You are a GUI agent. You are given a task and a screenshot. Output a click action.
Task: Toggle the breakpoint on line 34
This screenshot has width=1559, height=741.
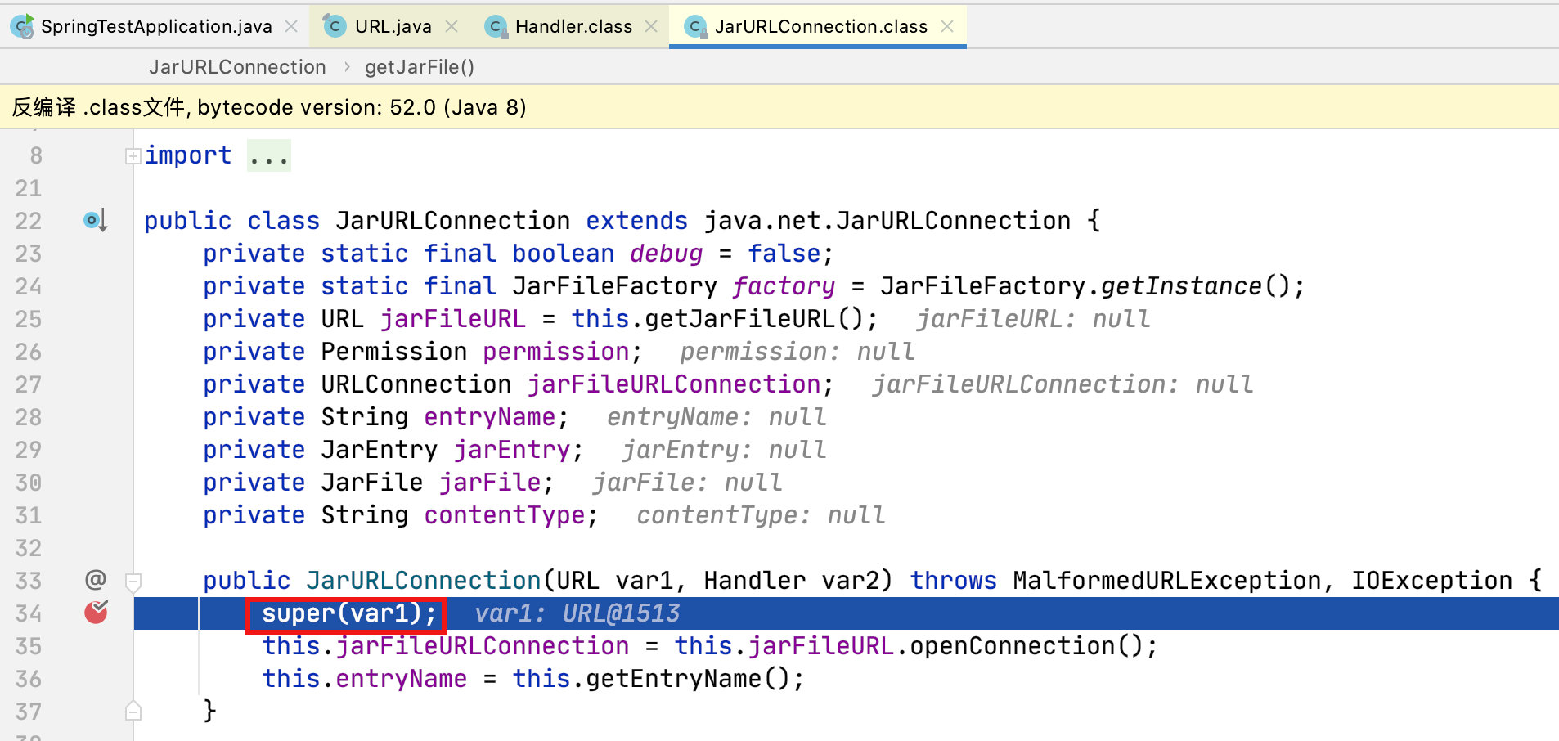96,613
